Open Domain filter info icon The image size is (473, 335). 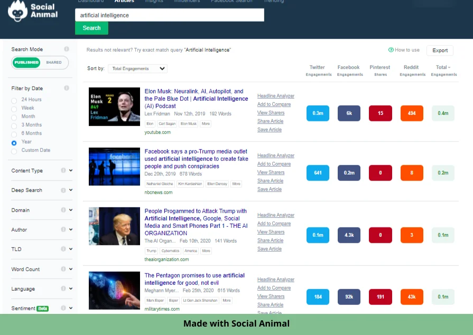[63, 210]
